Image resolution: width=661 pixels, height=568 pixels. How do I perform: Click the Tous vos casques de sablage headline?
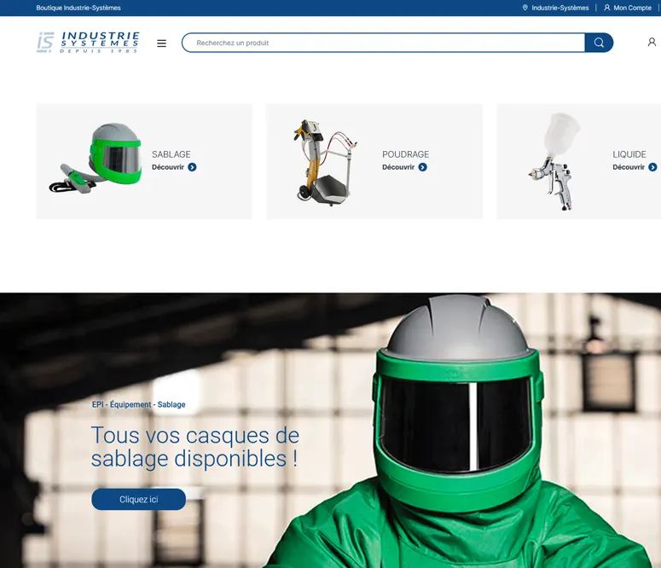point(195,447)
